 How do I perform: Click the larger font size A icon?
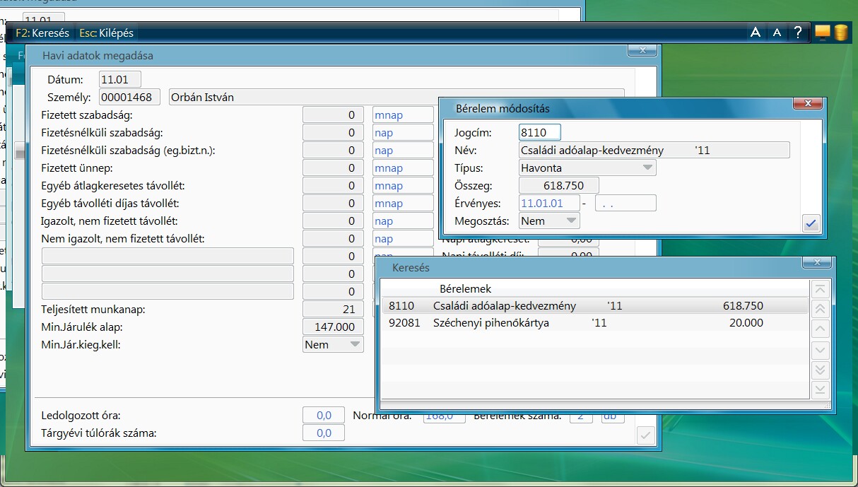point(756,33)
